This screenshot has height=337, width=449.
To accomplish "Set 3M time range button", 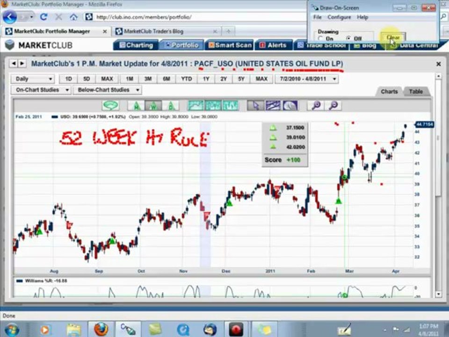I will 148,79.
